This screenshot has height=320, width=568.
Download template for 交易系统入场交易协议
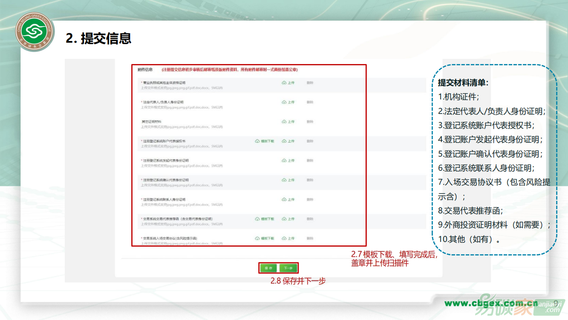pyautogui.click(x=265, y=239)
